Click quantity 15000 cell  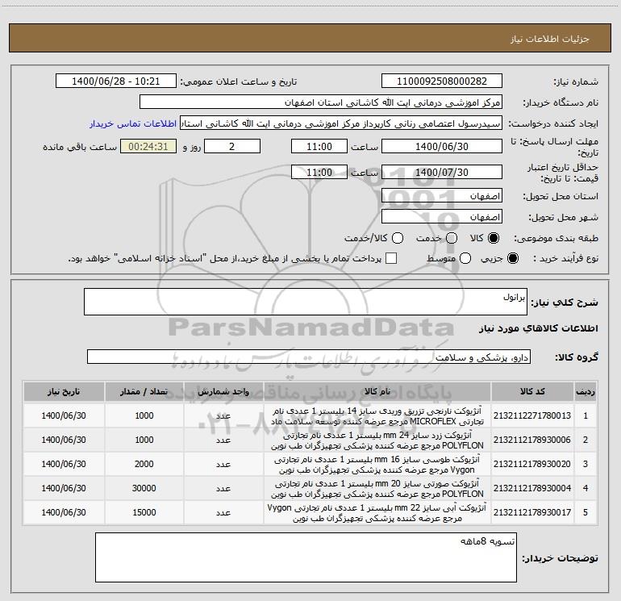click(x=144, y=512)
